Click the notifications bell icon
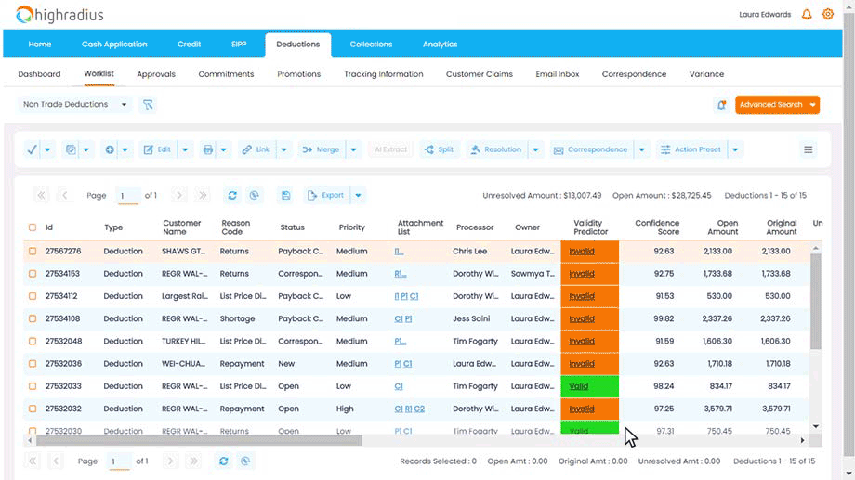This screenshot has width=855, height=480. 806,15
